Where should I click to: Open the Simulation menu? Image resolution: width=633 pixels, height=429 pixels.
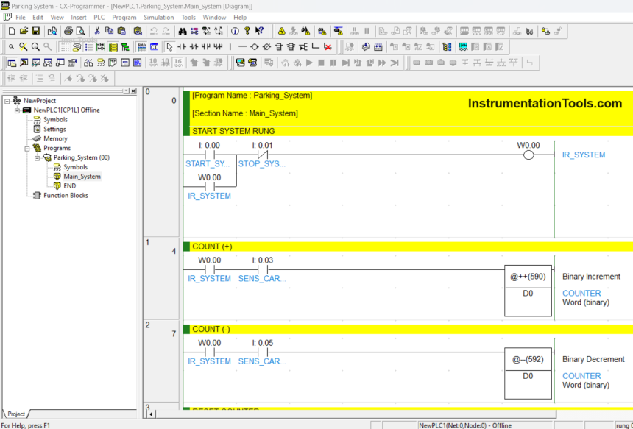(x=158, y=17)
